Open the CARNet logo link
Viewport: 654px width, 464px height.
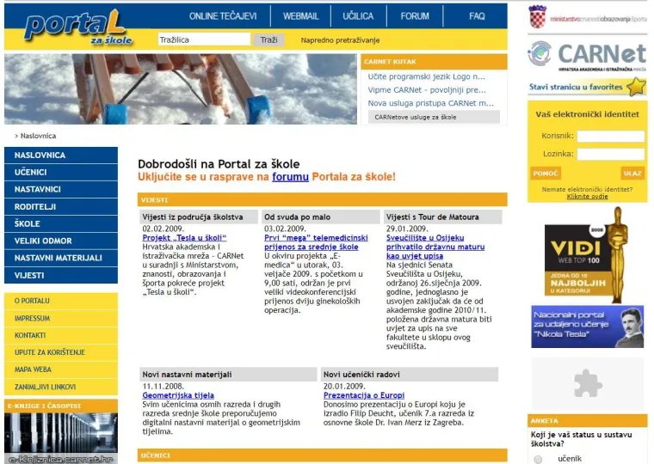[x=587, y=56]
